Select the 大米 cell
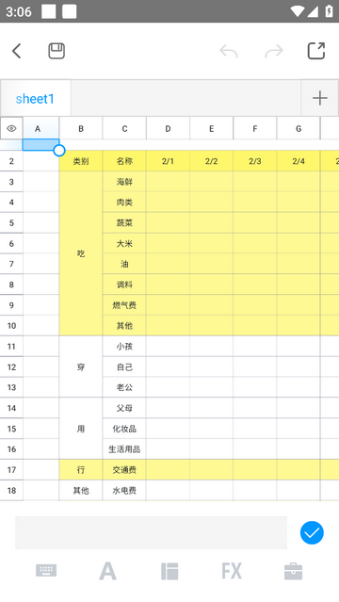339x602 pixels. (x=124, y=243)
